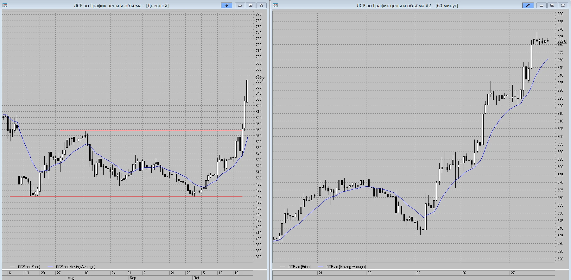
Task: Click the Aug month label on daily time axis
Action: coord(71,278)
